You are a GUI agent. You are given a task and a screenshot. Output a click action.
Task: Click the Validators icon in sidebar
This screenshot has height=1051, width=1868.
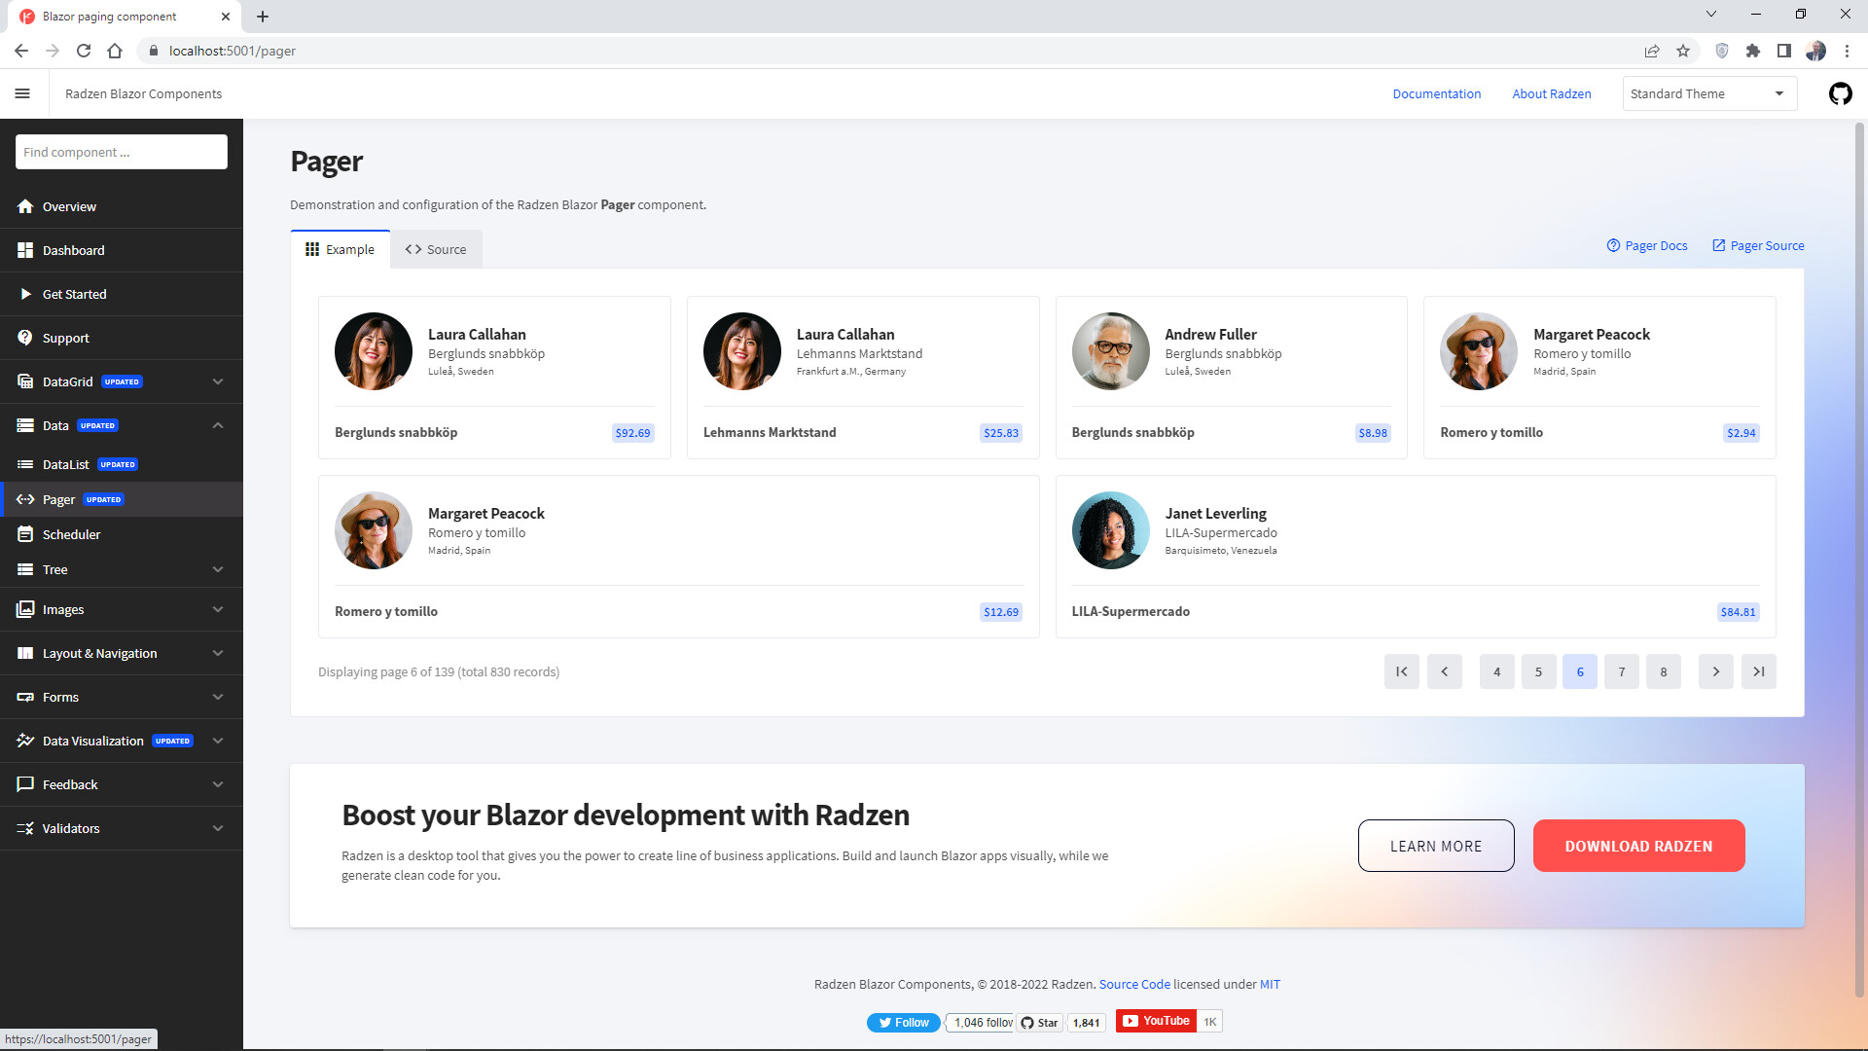[x=25, y=828]
